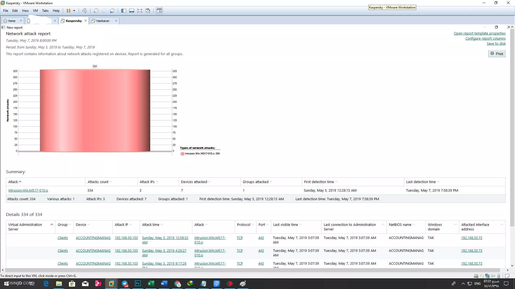515x289 pixels.
Task: Click Save to disk link
Action: pos(496,44)
